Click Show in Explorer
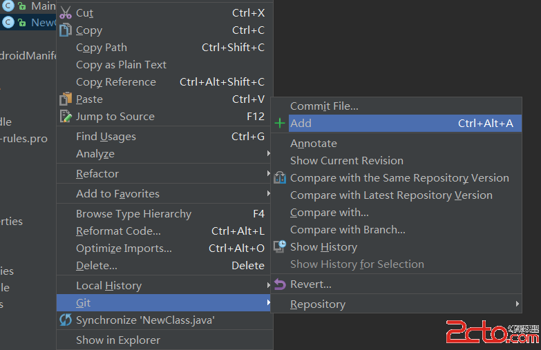The image size is (541, 350). click(117, 340)
